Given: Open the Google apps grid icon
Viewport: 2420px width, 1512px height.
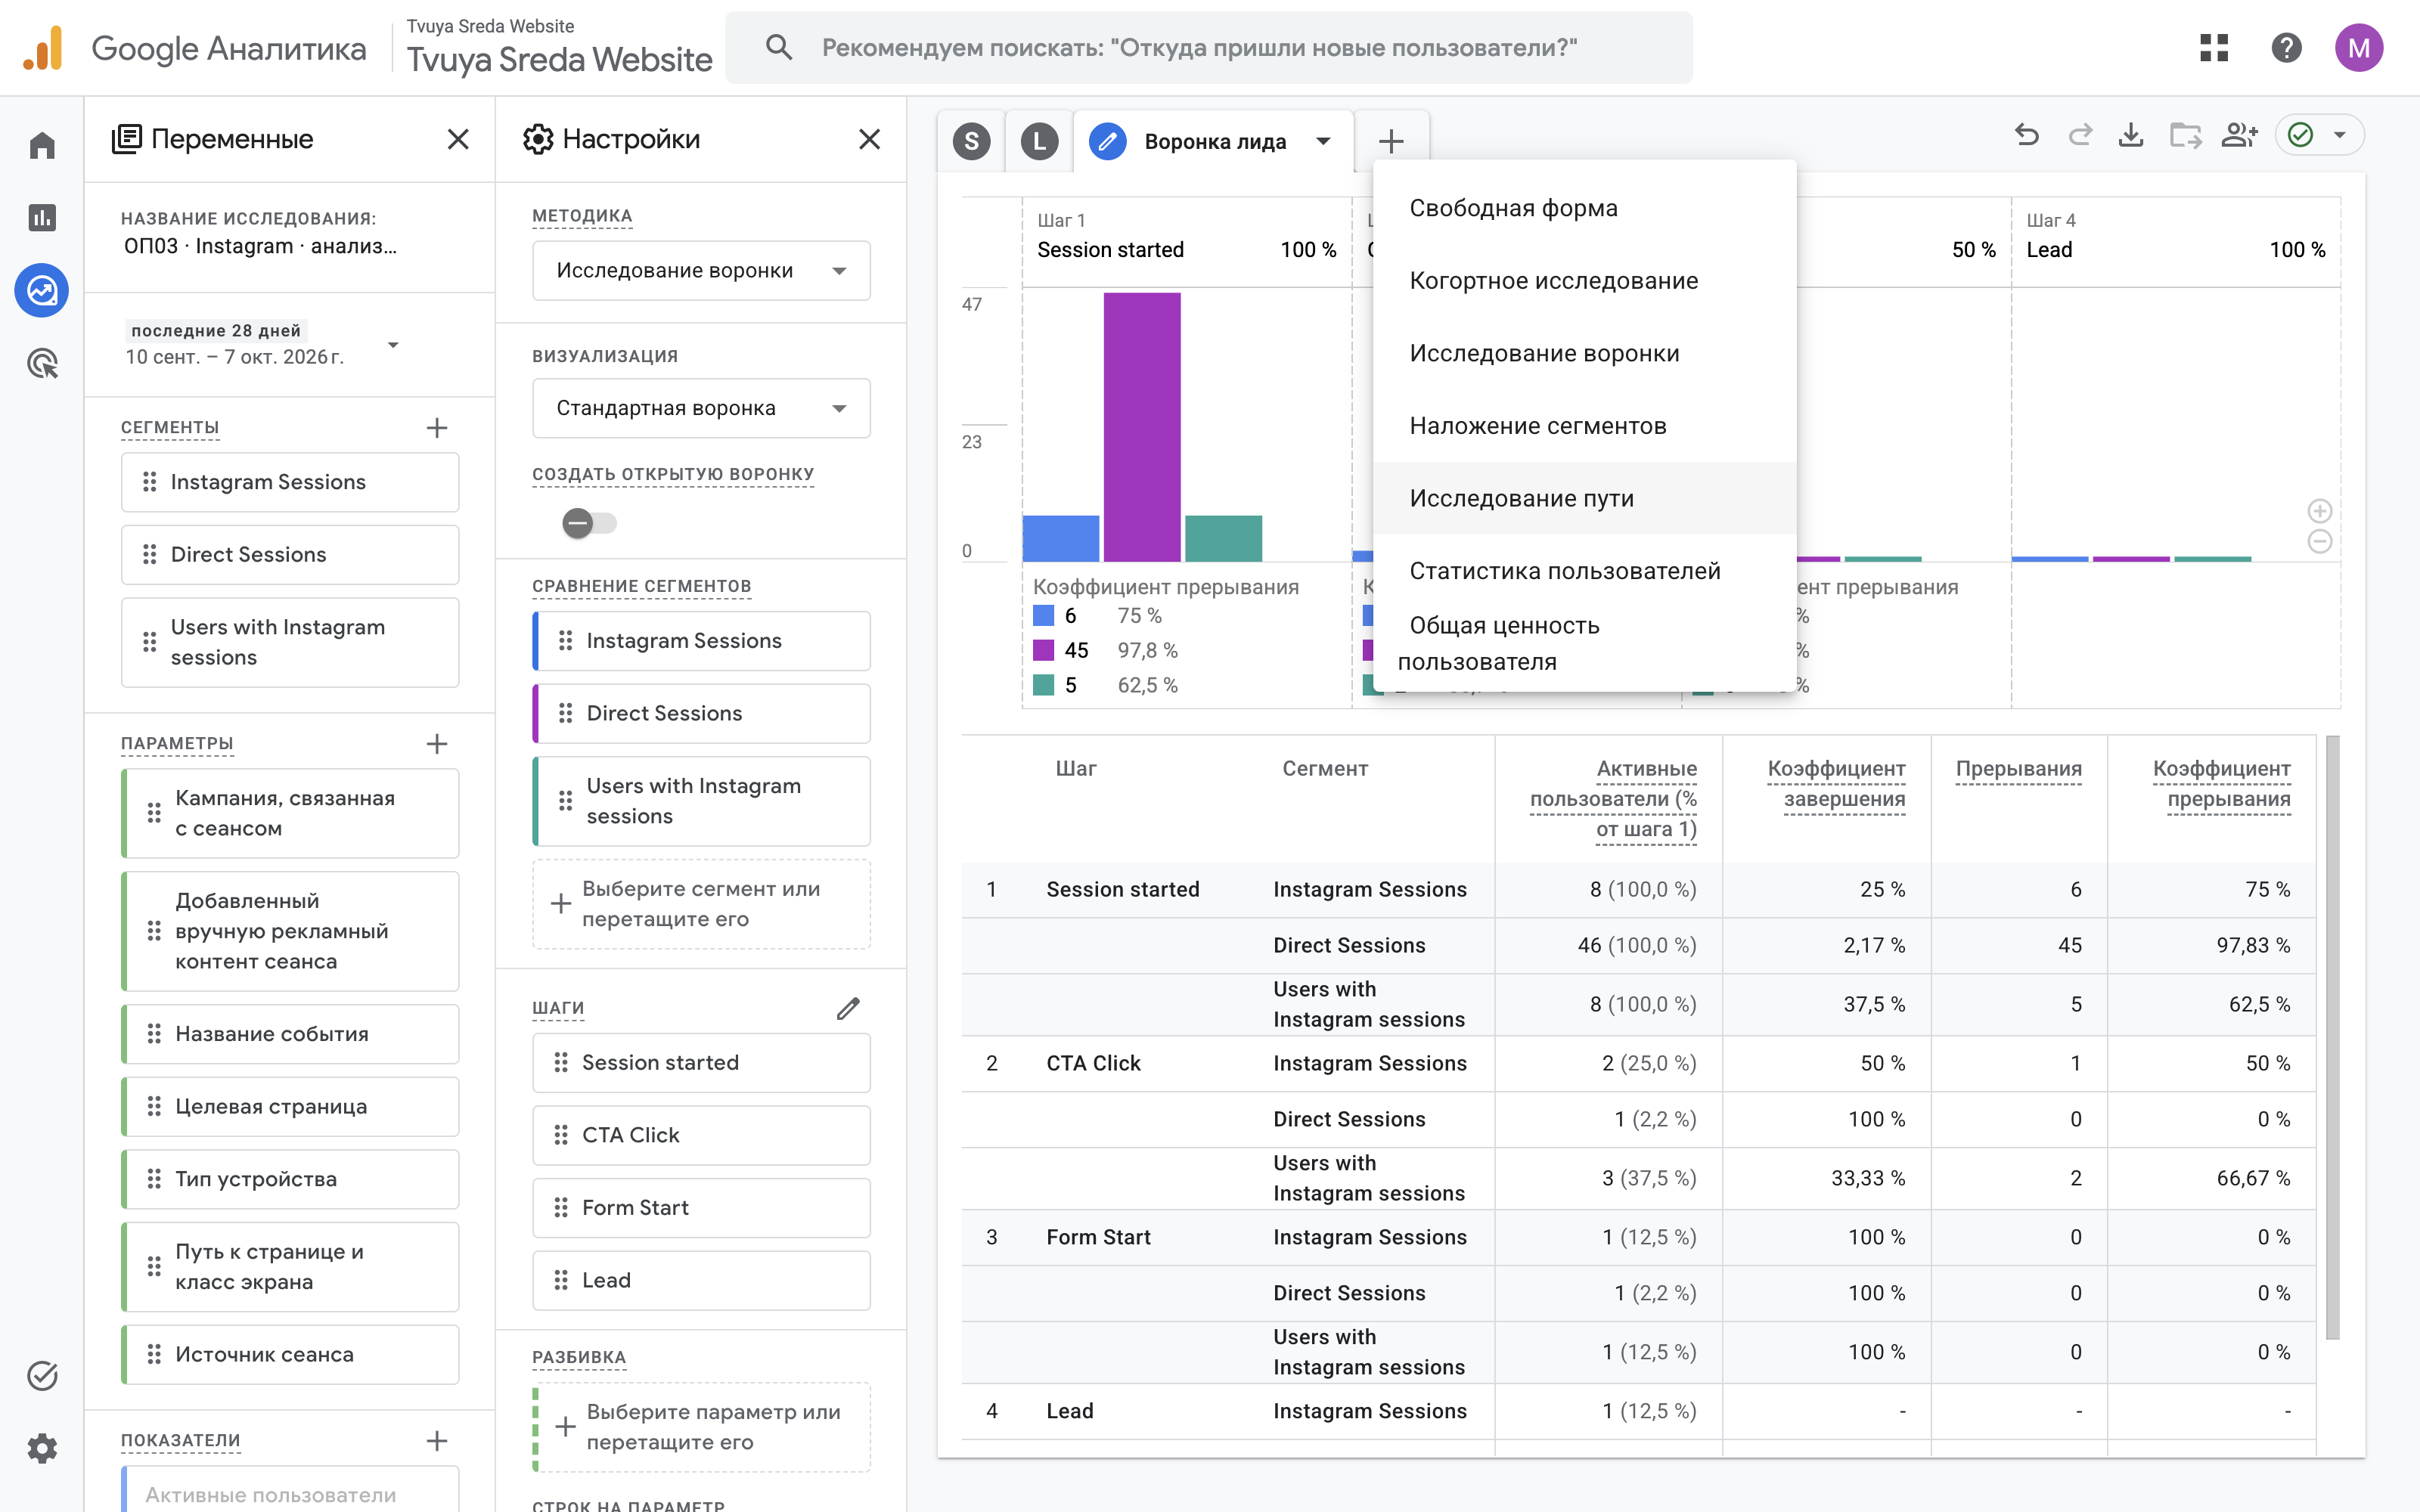Looking at the screenshot, I should (x=2214, y=47).
